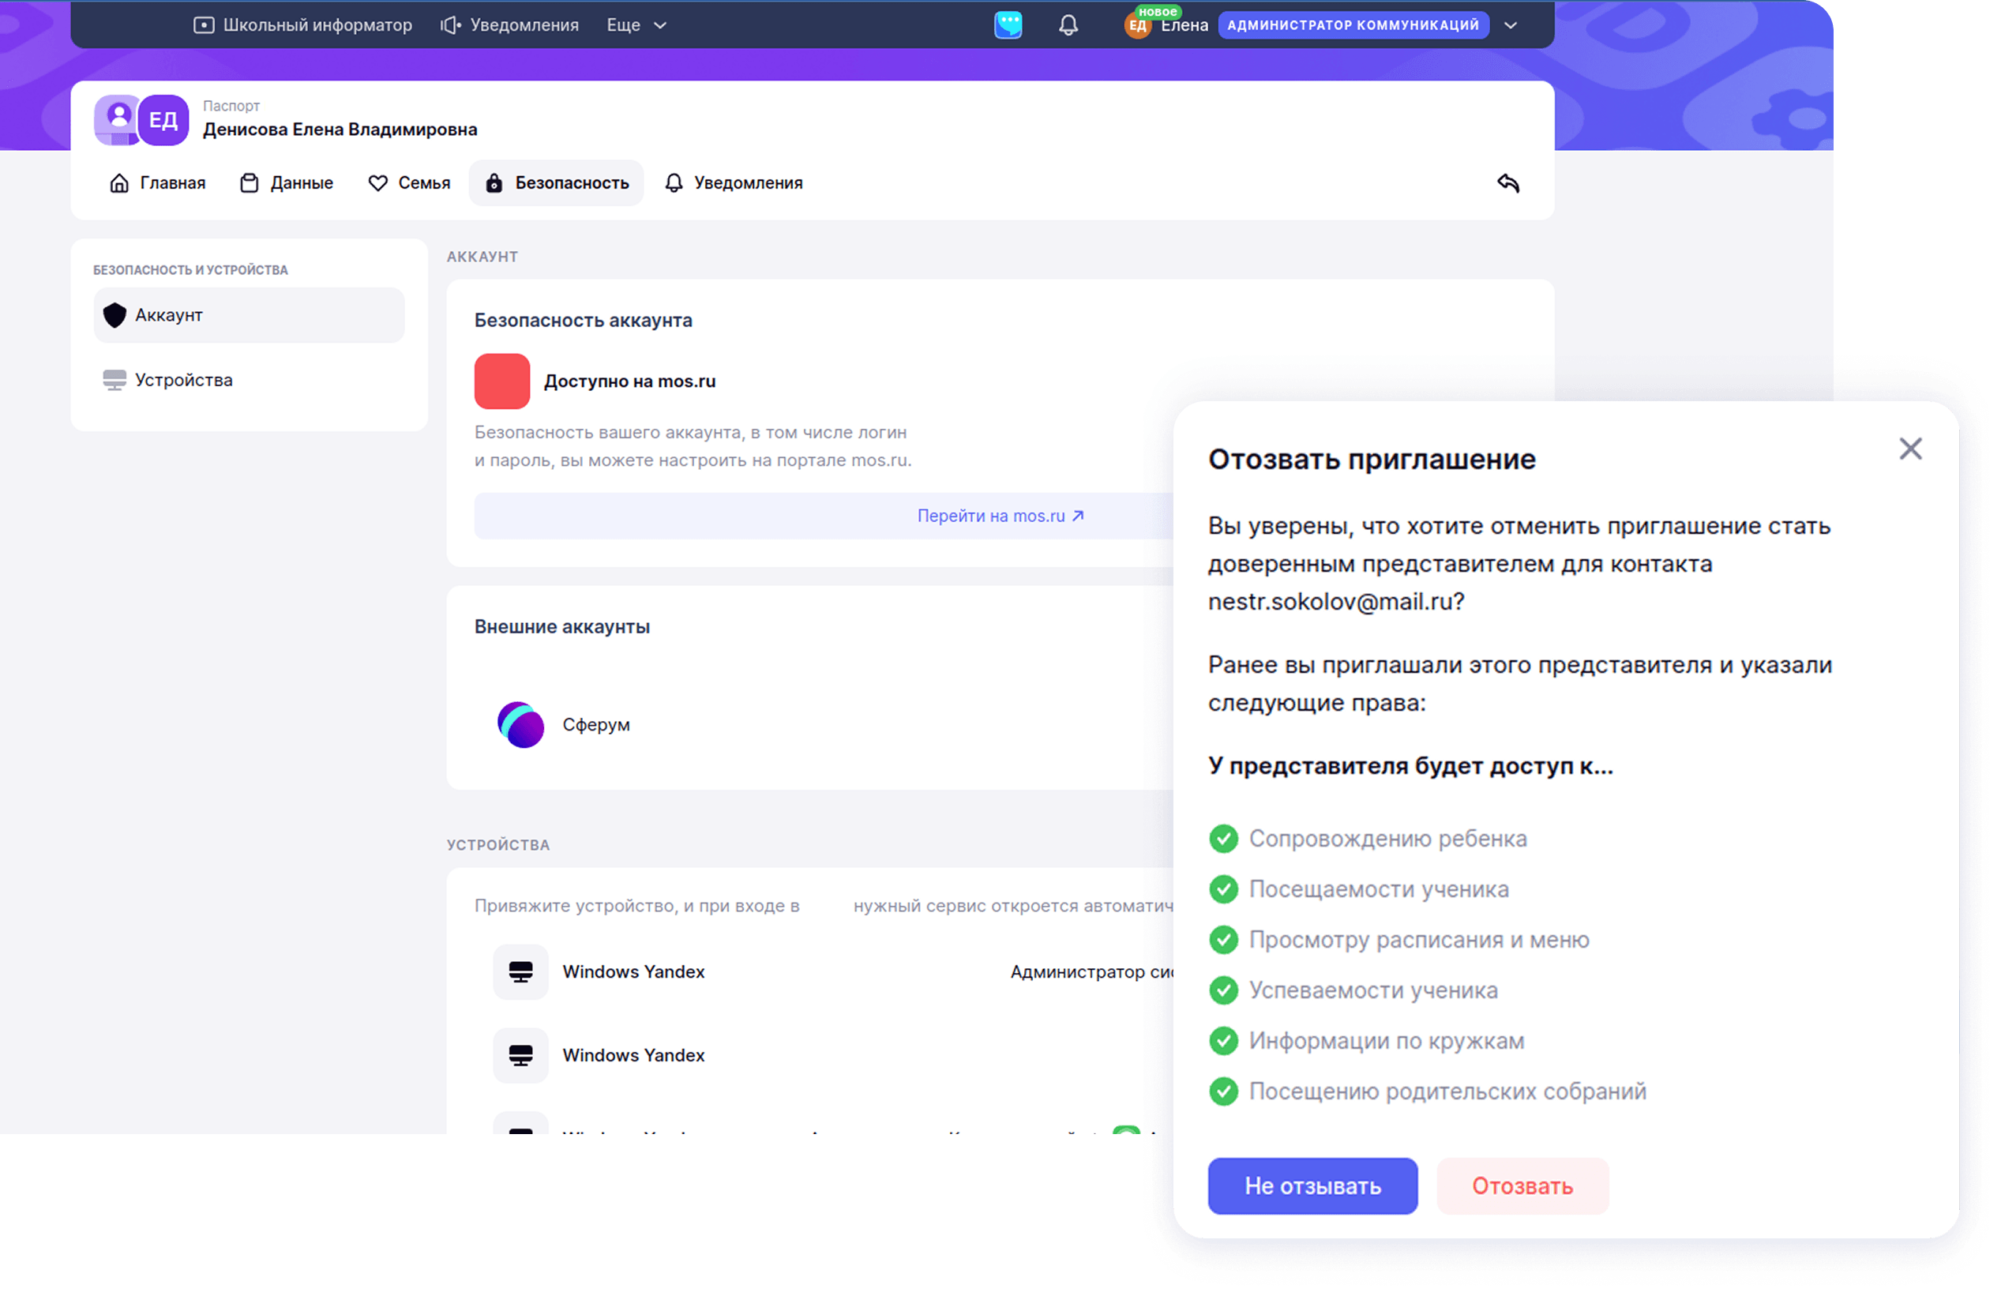Click the red mos.ru square icon
This screenshot has width=2001, height=1296.
[x=502, y=381]
